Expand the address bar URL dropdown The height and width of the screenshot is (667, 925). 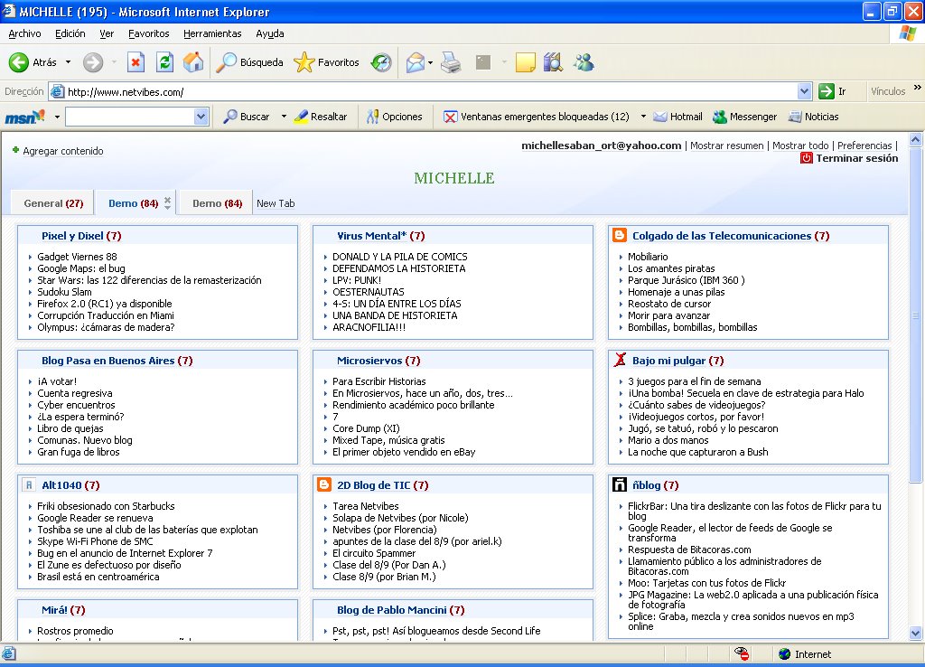pyautogui.click(x=804, y=91)
